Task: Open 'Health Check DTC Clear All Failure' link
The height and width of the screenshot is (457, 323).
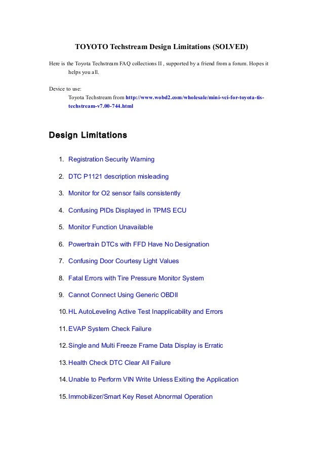Action: [x=119, y=362]
